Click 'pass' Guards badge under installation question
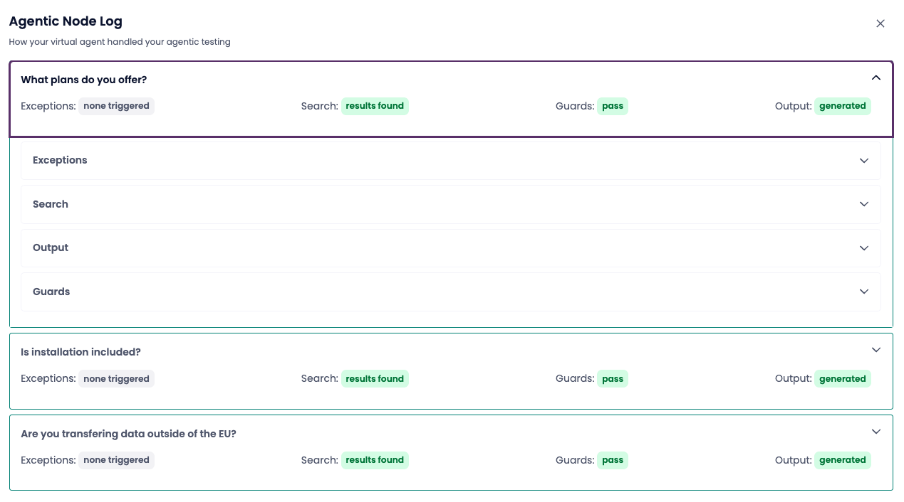Screen dimensions: 904x502 pos(612,379)
